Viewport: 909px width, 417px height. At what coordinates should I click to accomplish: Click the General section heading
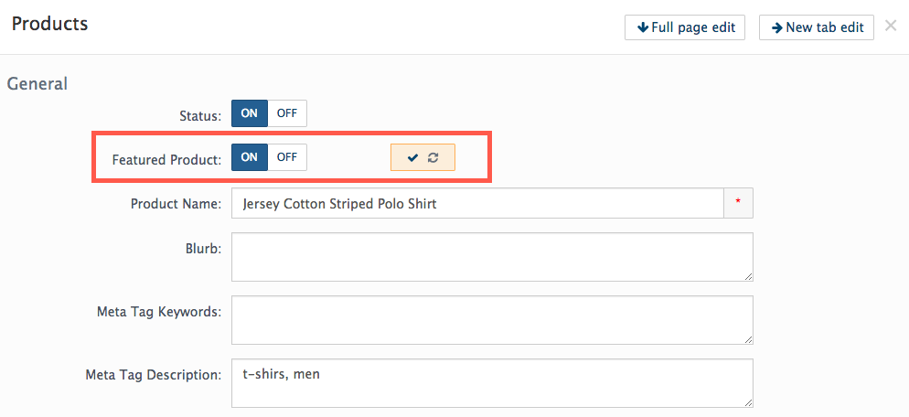[x=37, y=83]
